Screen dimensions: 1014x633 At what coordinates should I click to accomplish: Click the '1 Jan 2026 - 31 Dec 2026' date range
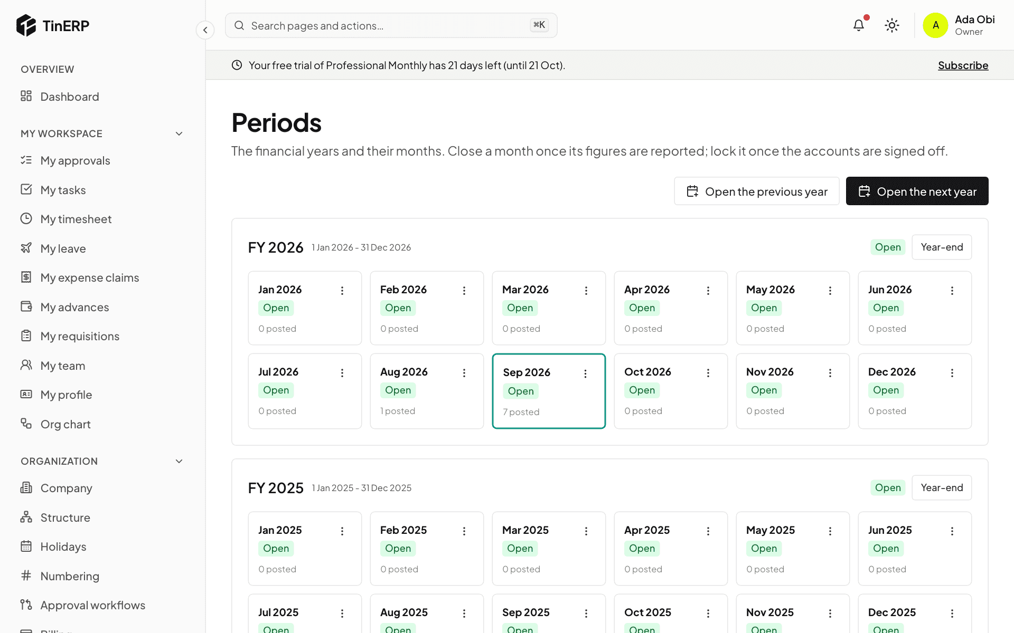[361, 247]
